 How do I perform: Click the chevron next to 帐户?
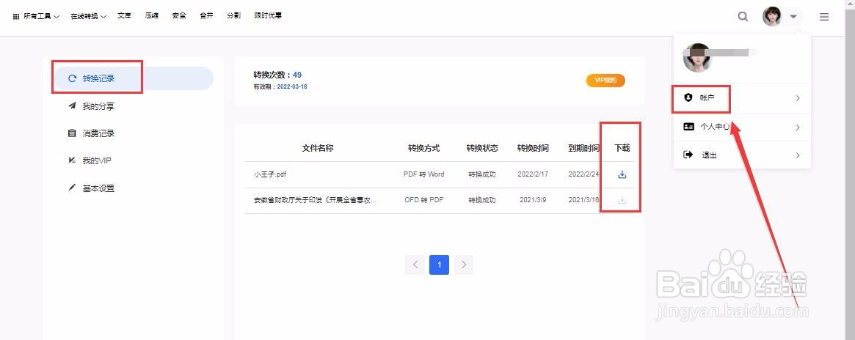click(798, 98)
